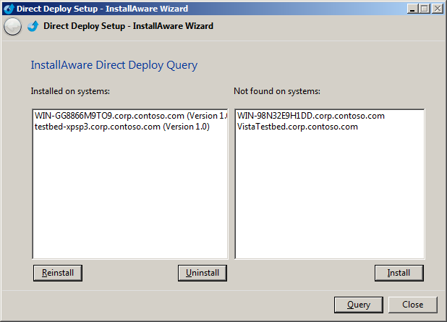Click the round Back arrow button
The height and width of the screenshot is (322, 447).
click(x=12, y=27)
